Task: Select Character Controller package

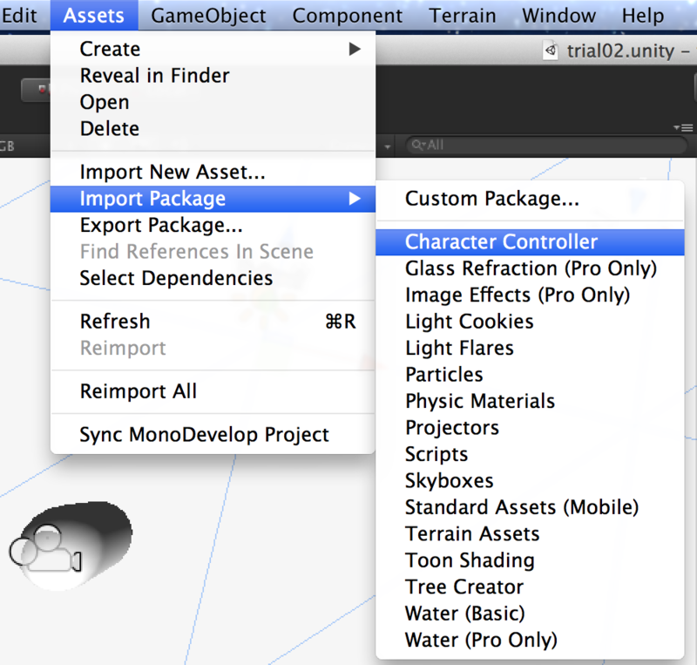Action: click(x=501, y=242)
